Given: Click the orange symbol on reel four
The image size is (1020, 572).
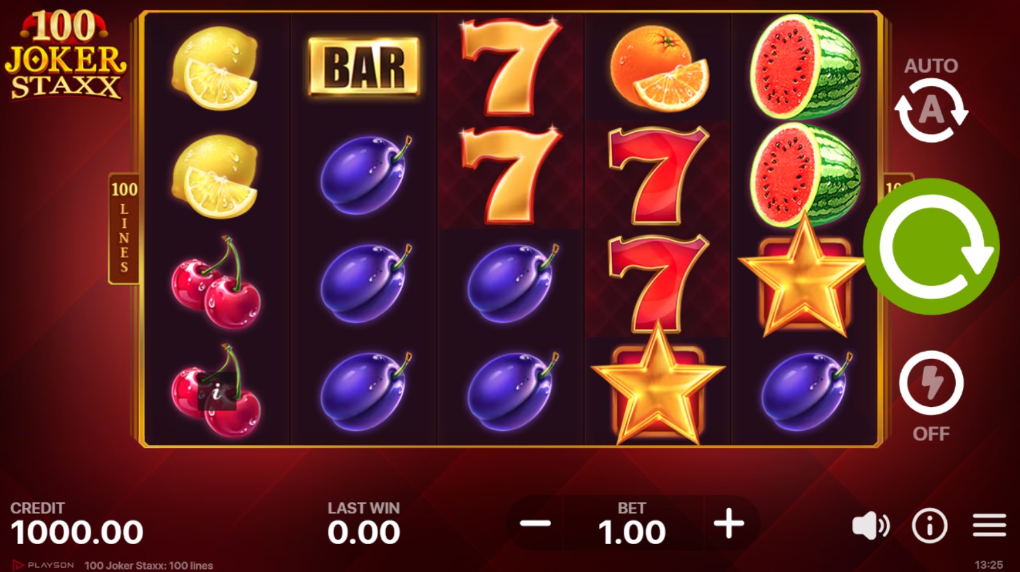Looking at the screenshot, I should point(659,68).
